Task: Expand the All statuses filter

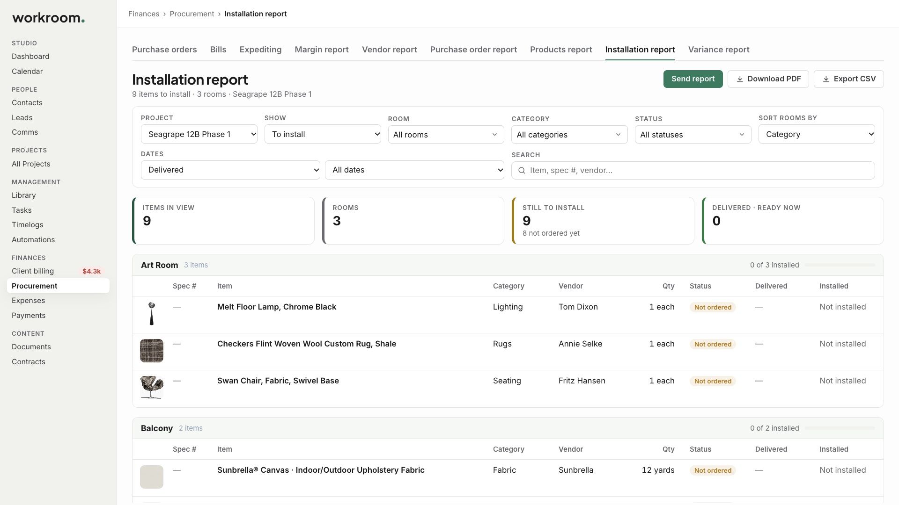Action: click(x=693, y=135)
